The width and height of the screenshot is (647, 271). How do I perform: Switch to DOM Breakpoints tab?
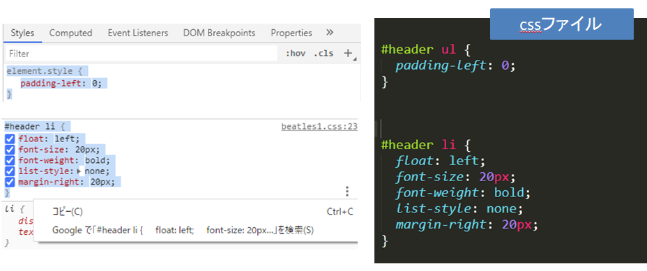[219, 33]
